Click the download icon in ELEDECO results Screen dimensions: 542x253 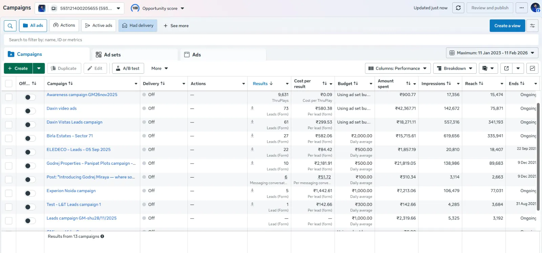point(252,149)
